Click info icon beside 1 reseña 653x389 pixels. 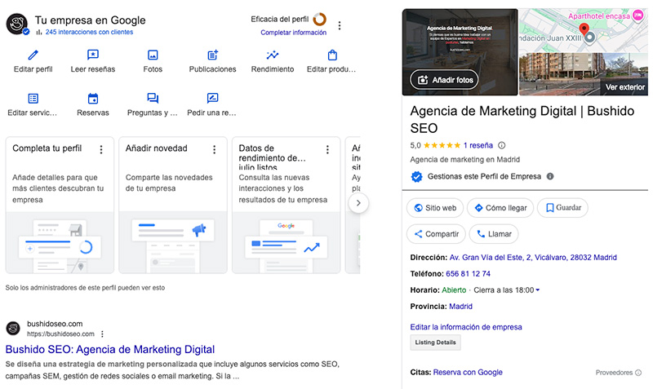pyautogui.click(x=502, y=145)
